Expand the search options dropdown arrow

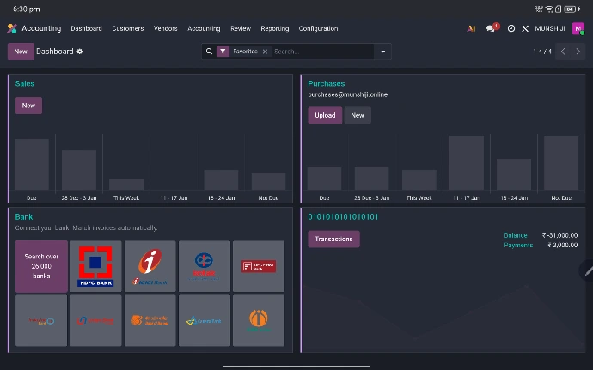pos(382,52)
